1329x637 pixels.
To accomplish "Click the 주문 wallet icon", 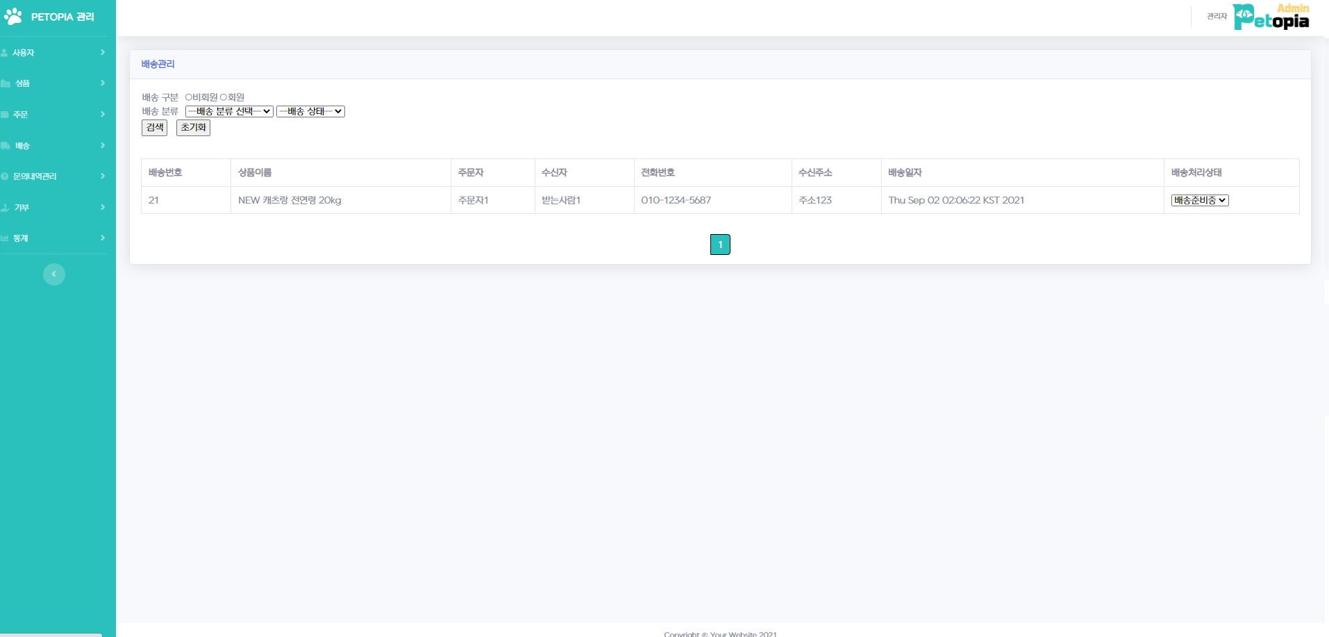I will pyautogui.click(x=5, y=115).
